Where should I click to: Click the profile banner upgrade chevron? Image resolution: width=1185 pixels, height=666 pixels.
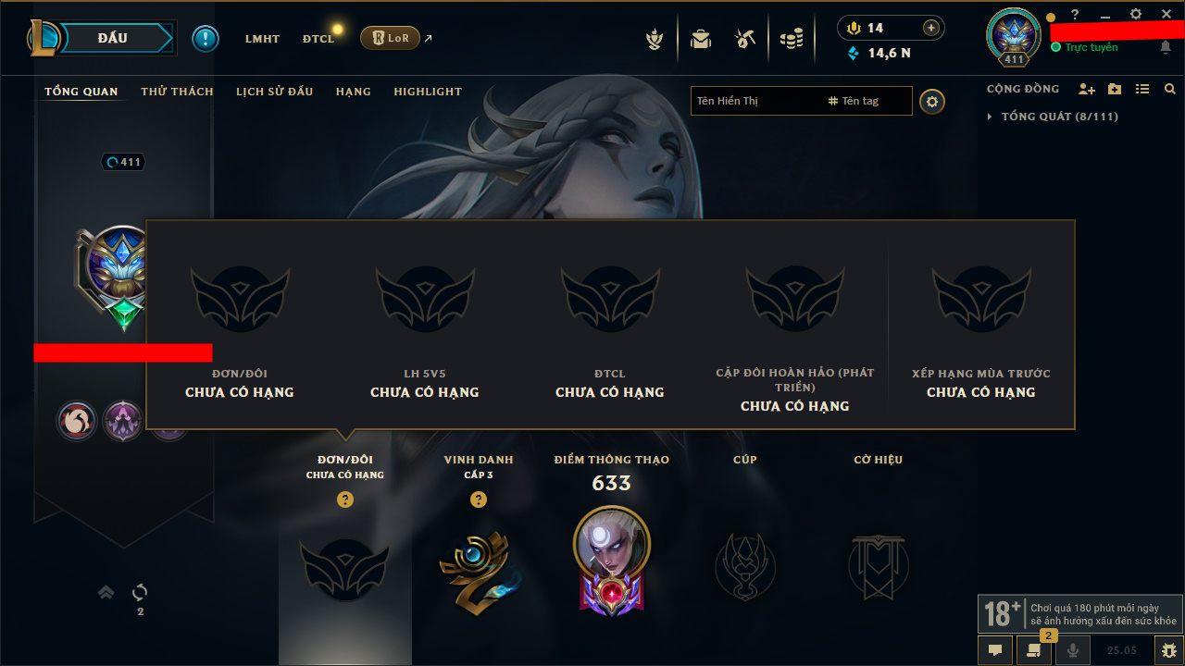point(106,592)
